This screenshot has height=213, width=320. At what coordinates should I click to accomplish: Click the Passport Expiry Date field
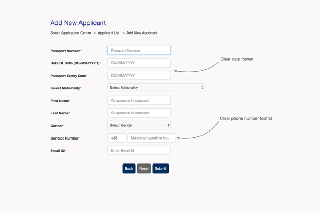[x=139, y=76]
